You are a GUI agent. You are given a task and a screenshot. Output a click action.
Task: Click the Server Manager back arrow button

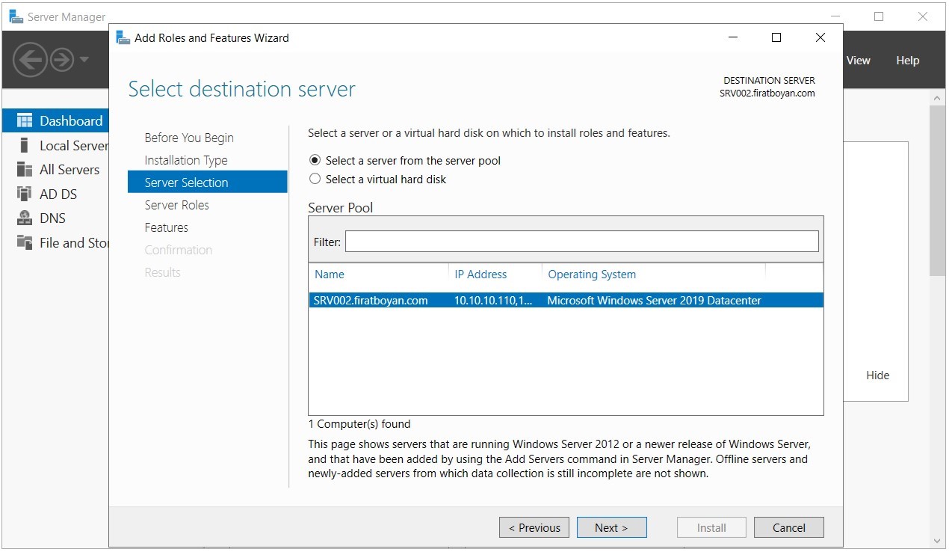[x=31, y=59]
